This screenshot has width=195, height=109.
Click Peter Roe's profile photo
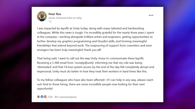pyautogui.click(x=42, y=16)
